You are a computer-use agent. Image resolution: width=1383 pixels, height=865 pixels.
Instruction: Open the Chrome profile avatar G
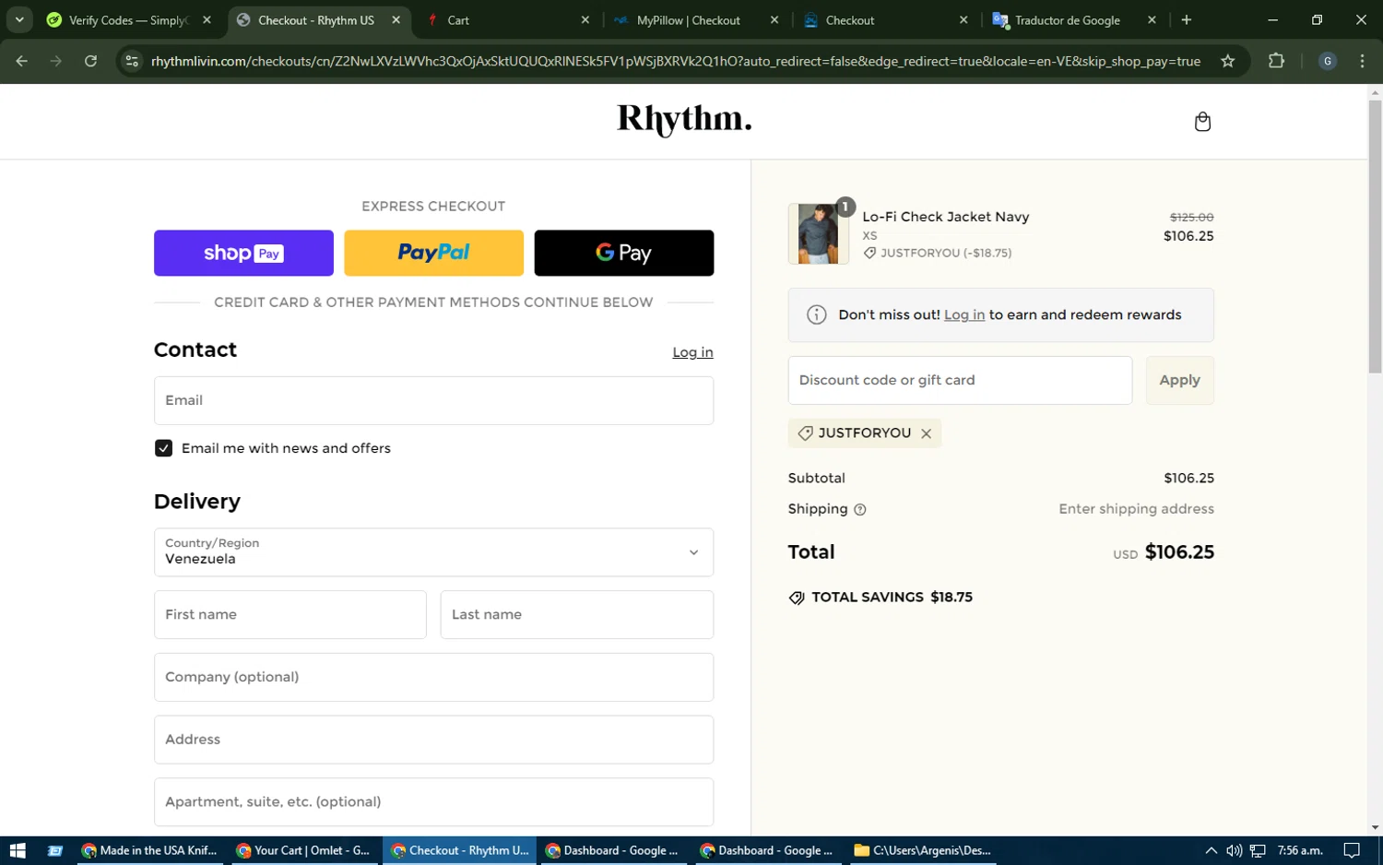point(1328,61)
